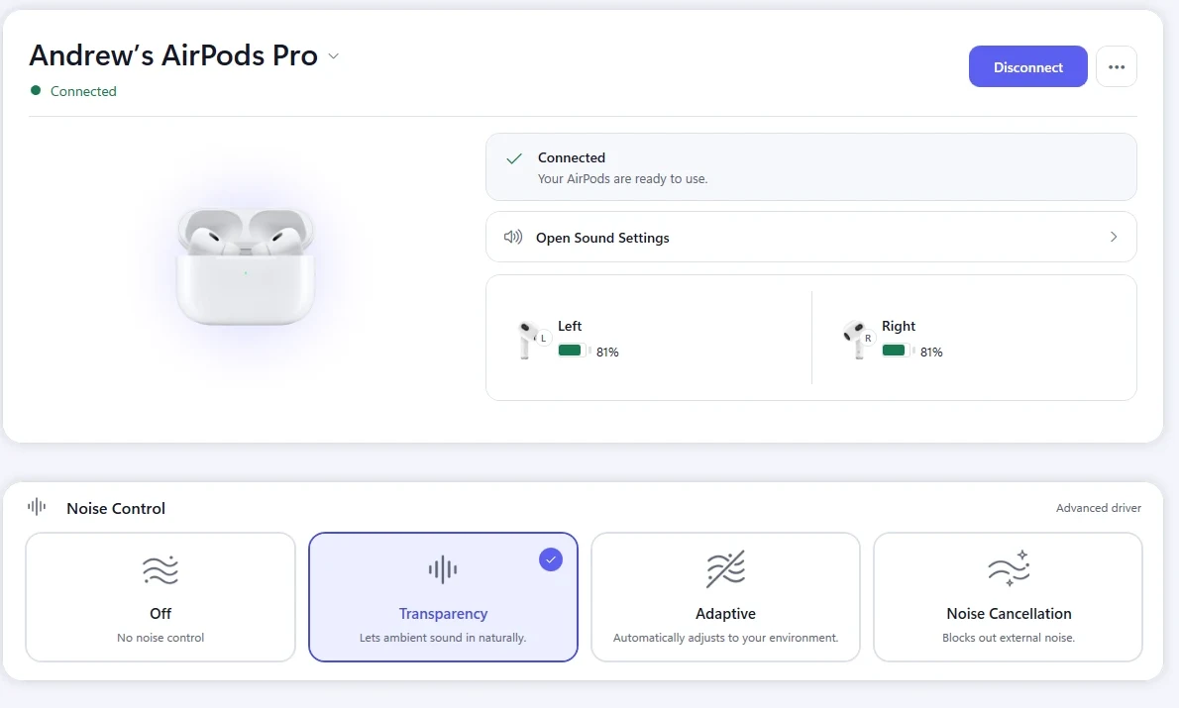Open Sound Settings row
Viewport: 1179px width, 708px height.
[x=810, y=237]
